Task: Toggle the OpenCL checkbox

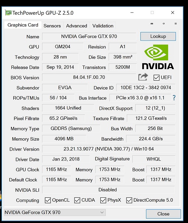Action: tap(48, 200)
